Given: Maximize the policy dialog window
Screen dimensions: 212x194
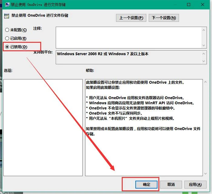Looking at the screenshot, I should click(x=189, y=5).
